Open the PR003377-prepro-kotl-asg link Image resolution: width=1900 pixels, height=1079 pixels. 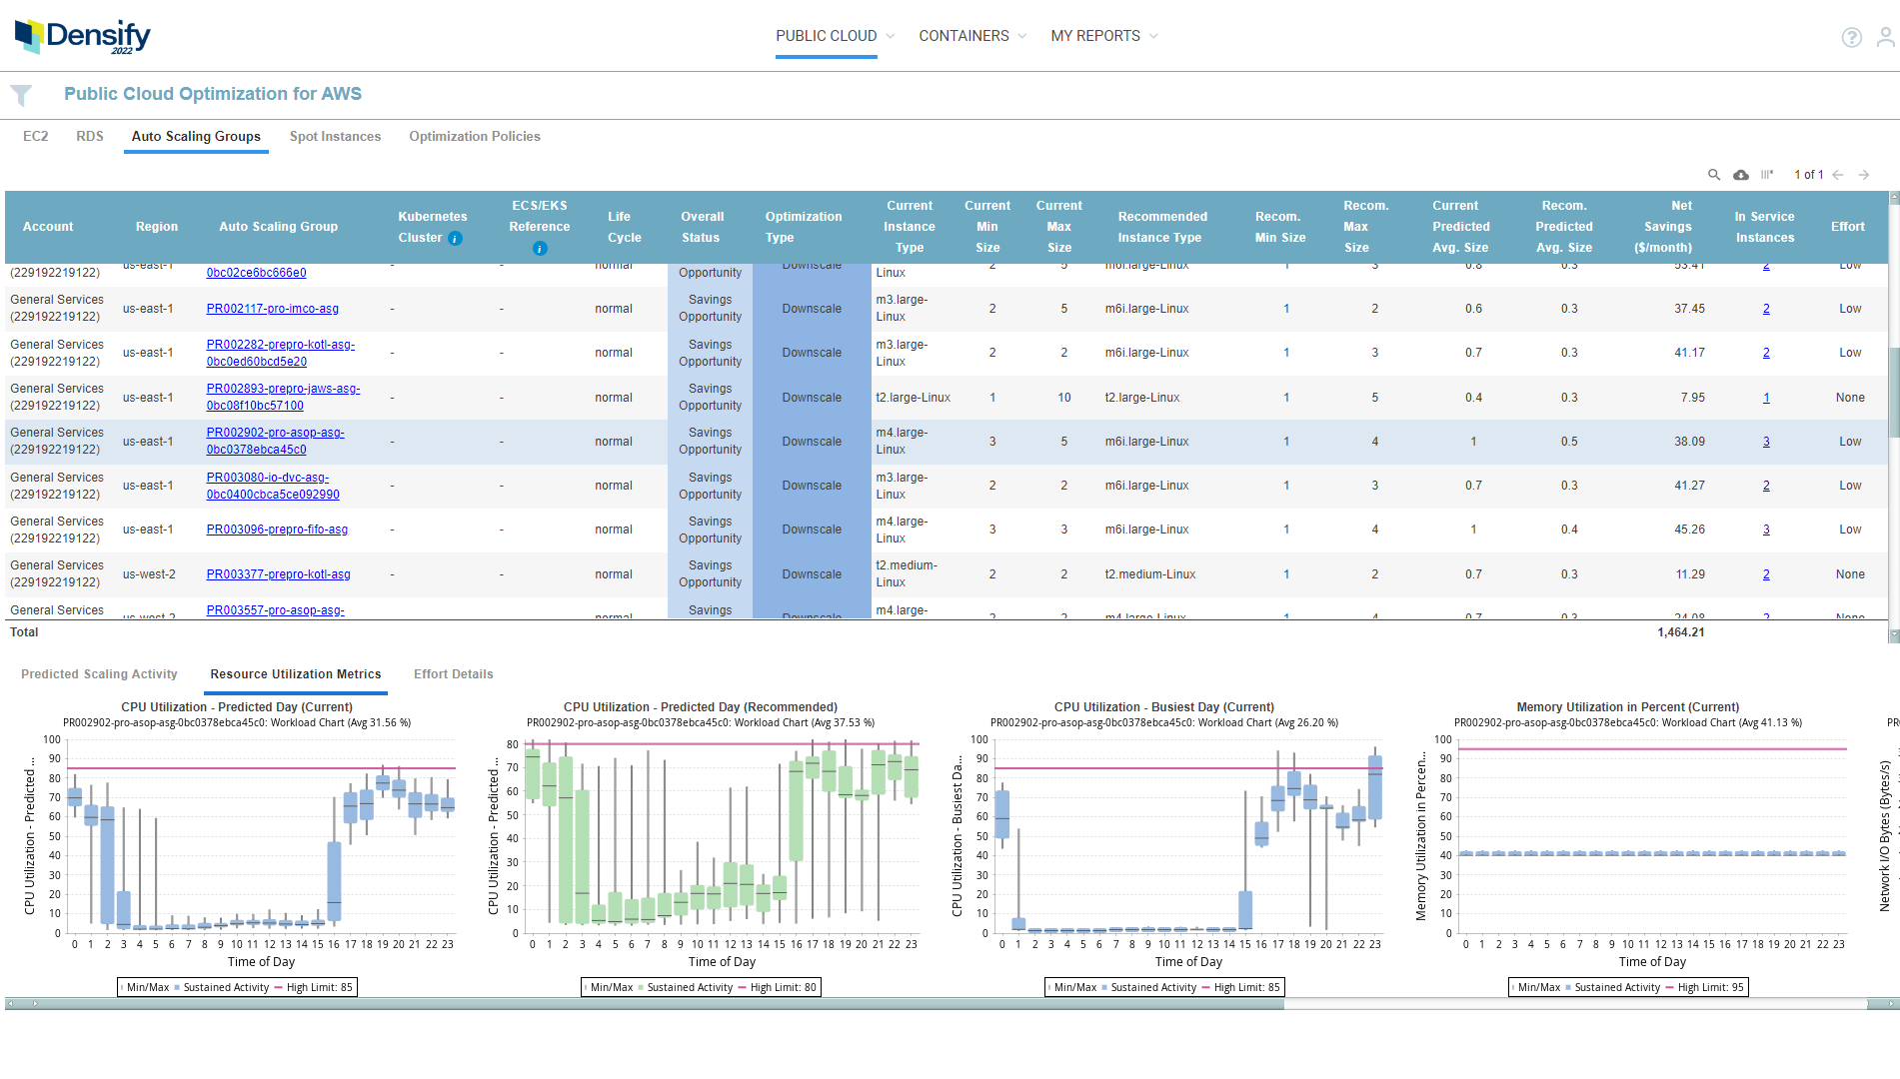[278, 573]
